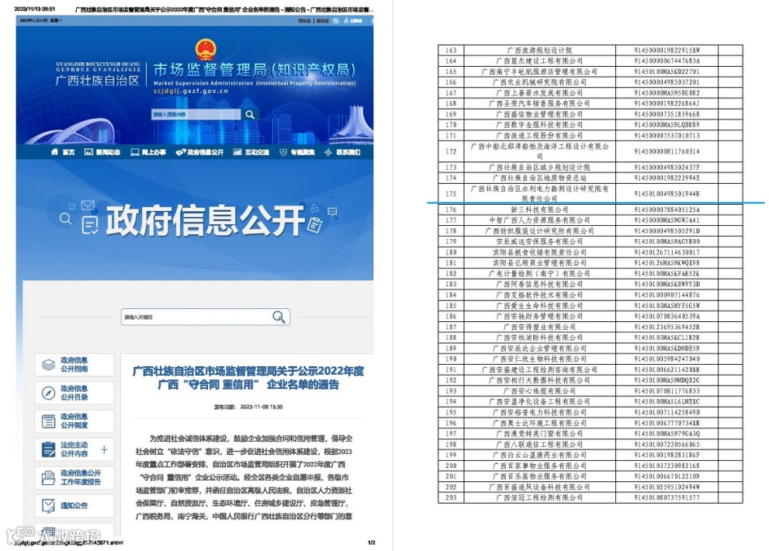The image size is (769, 551).
Task: Open the 政府信息公开制度 sidebar link
Action: [x=74, y=421]
